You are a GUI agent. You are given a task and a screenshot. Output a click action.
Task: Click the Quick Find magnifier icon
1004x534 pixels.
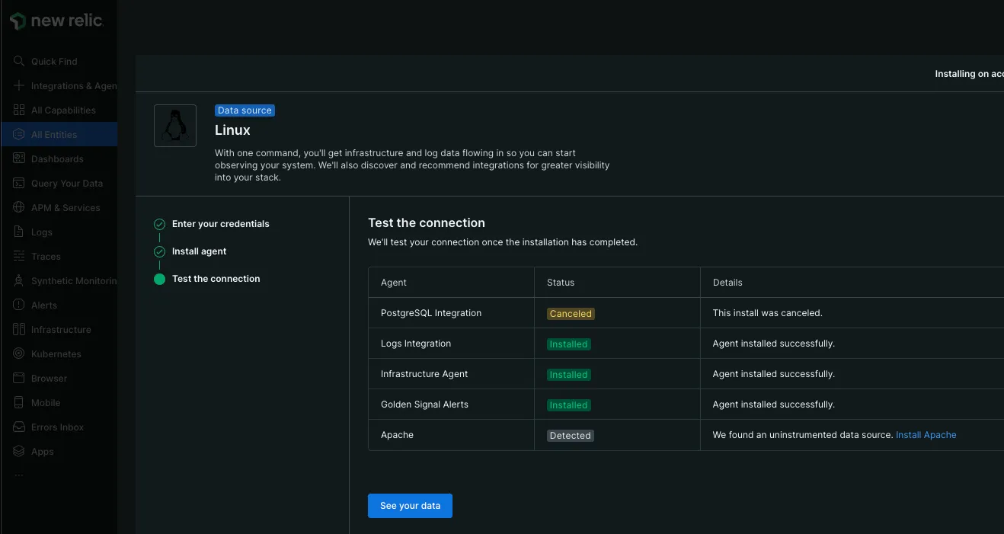click(19, 61)
